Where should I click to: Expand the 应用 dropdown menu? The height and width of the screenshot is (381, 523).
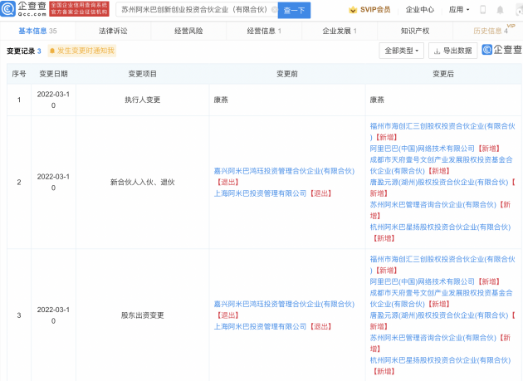pyautogui.click(x=459, y=10)
